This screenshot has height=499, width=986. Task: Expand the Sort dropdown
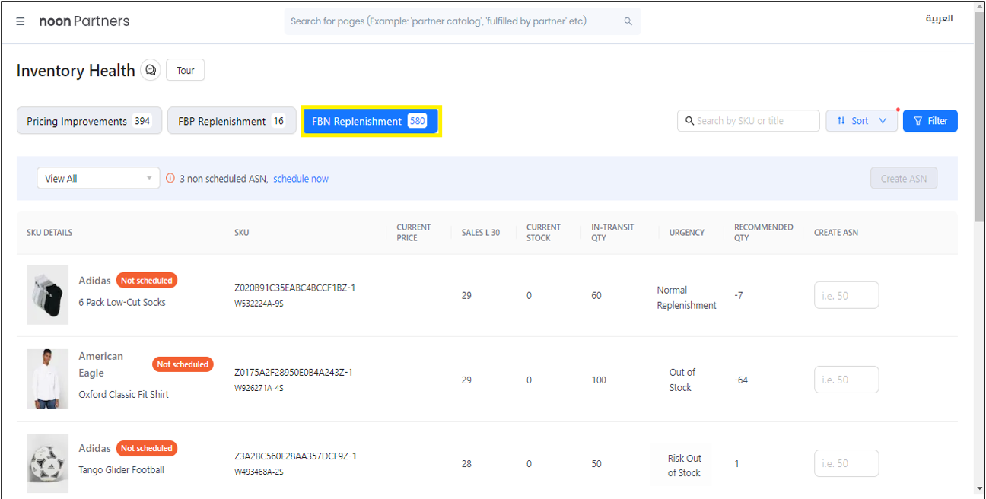point(861,121)
